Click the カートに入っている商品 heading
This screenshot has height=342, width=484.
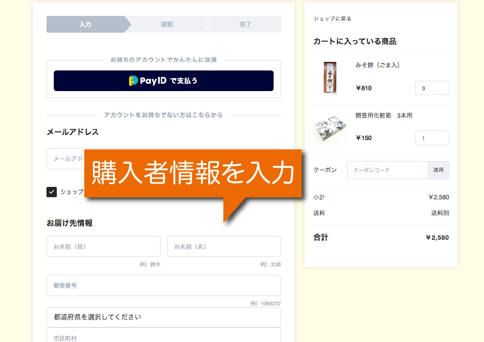click(x=355, y=41)
